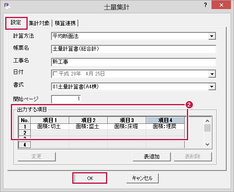Open the help question mark button
Image resolution: width=234 pixels, height=192 pixels.
pyautogui.click(x=205, y=5)
